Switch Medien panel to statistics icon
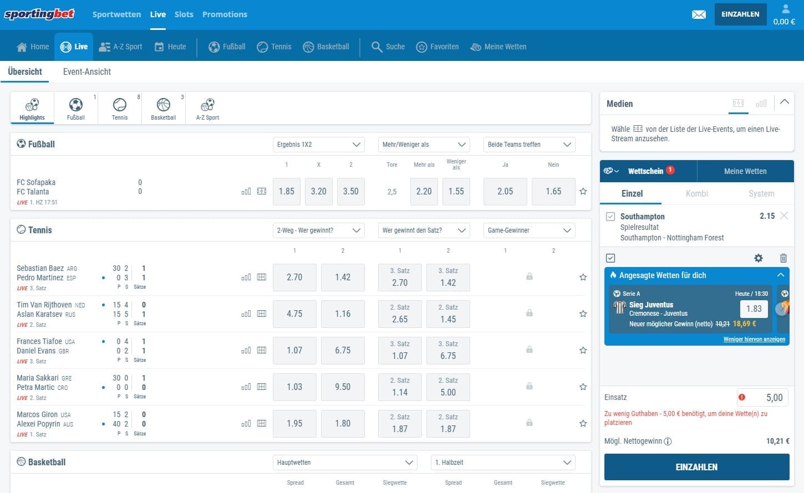 761,104
